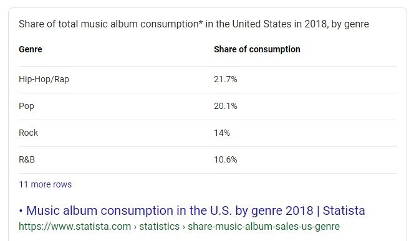Click the 14% share value
This screenshot has height=241, width=414.
pyautogui.click(x=222, y=133)
